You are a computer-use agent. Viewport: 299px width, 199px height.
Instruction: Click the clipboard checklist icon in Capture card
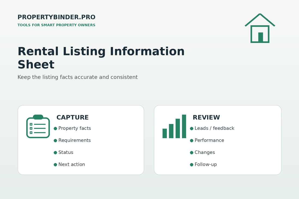[x=38, y=126]
